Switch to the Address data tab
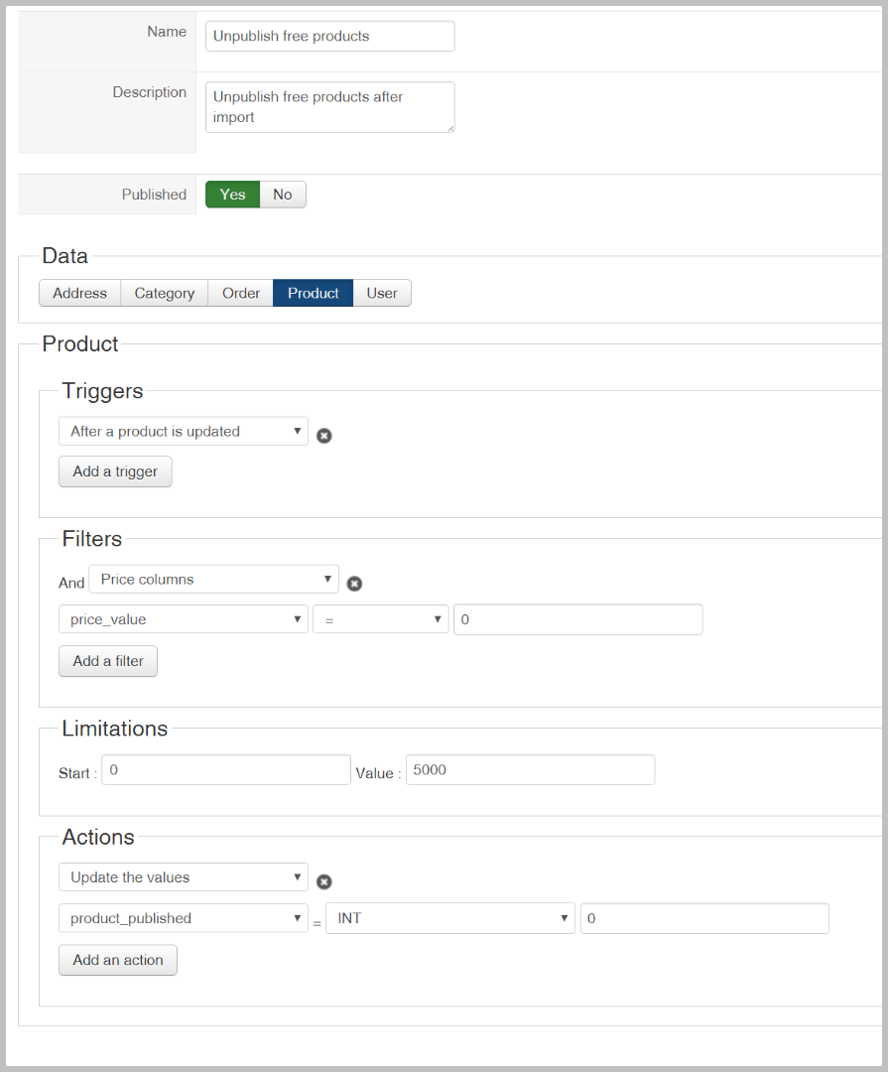This screenshot has width=888, height=1072. [x=79, y=294]
